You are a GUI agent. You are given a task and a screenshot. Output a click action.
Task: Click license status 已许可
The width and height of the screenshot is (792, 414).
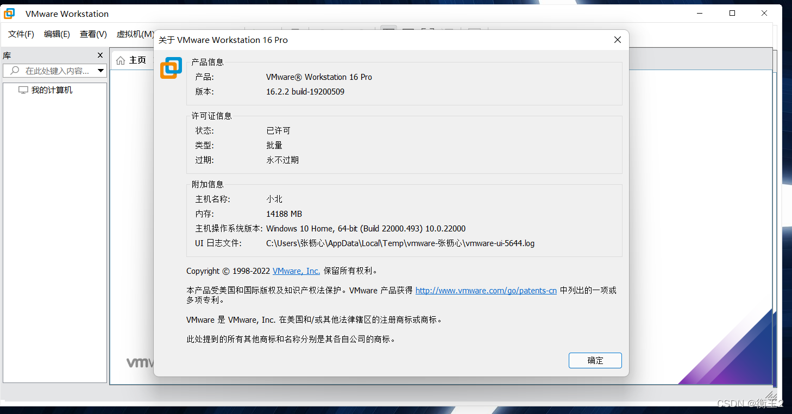(278, 130)
